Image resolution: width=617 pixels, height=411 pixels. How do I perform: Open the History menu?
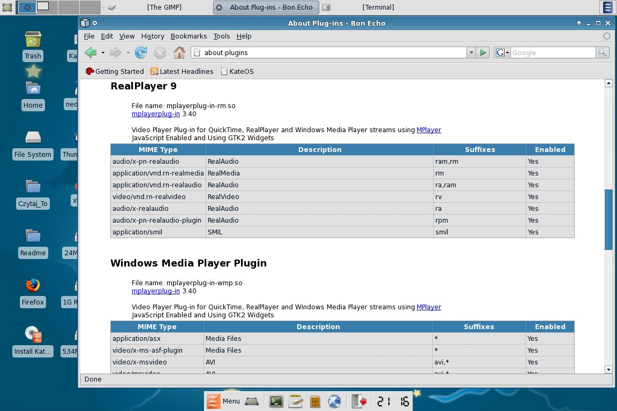point(152,36)
